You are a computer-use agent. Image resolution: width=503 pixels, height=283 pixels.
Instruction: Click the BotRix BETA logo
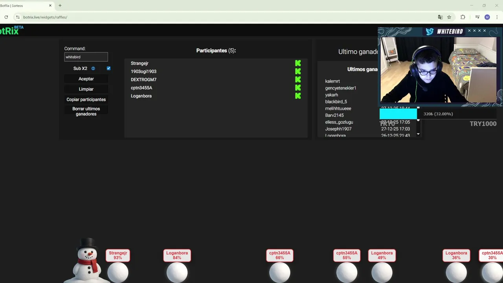click(11, 30)
